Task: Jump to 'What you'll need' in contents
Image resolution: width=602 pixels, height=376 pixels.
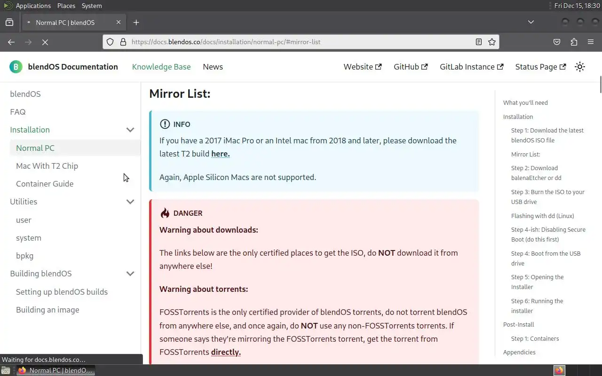Action: pyautogui.click(x=525, y=102)
